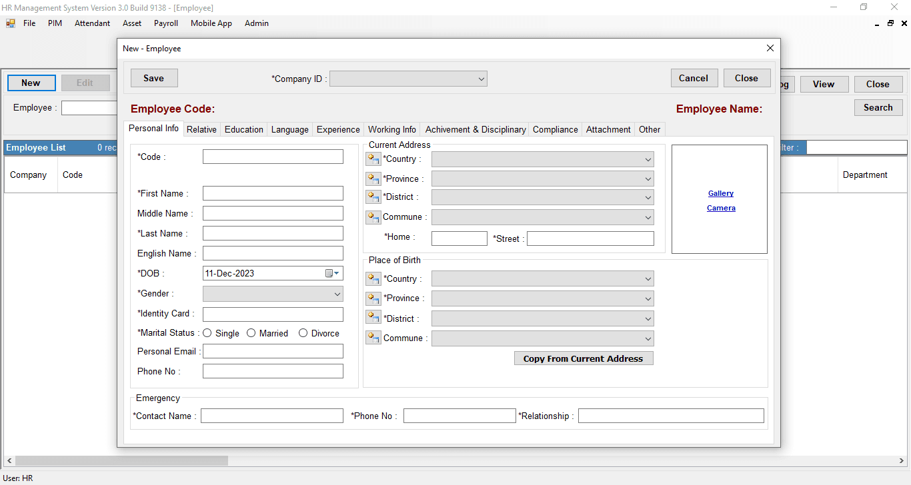Expand the Gender dropdown list
The width and height of the screenshot is (911, 485).
tap(336, 293)
